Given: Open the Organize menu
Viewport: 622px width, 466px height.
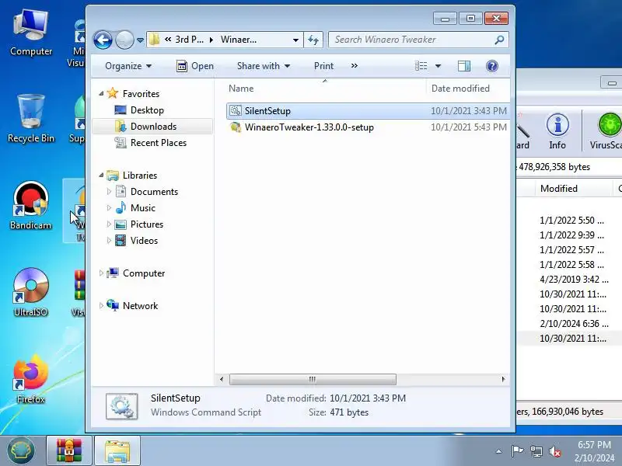Looking at the screenshot, I should [128, 66].
